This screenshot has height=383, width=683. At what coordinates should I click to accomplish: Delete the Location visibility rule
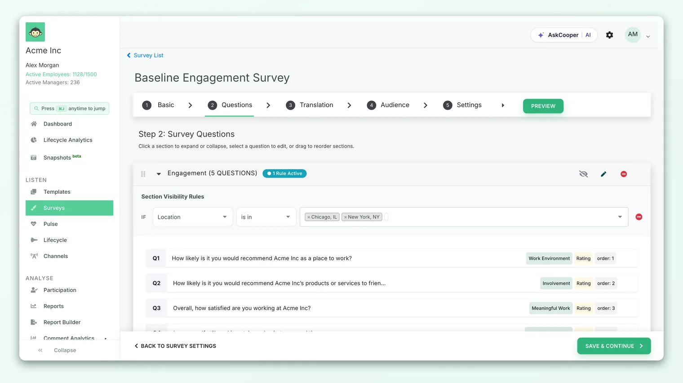[x=639, y=217]
